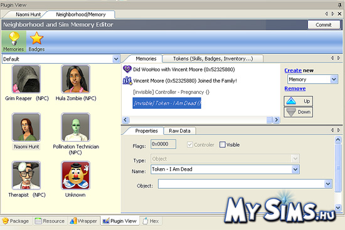Click the properties vertical scrollbar thumb

(x=338, y=167)
